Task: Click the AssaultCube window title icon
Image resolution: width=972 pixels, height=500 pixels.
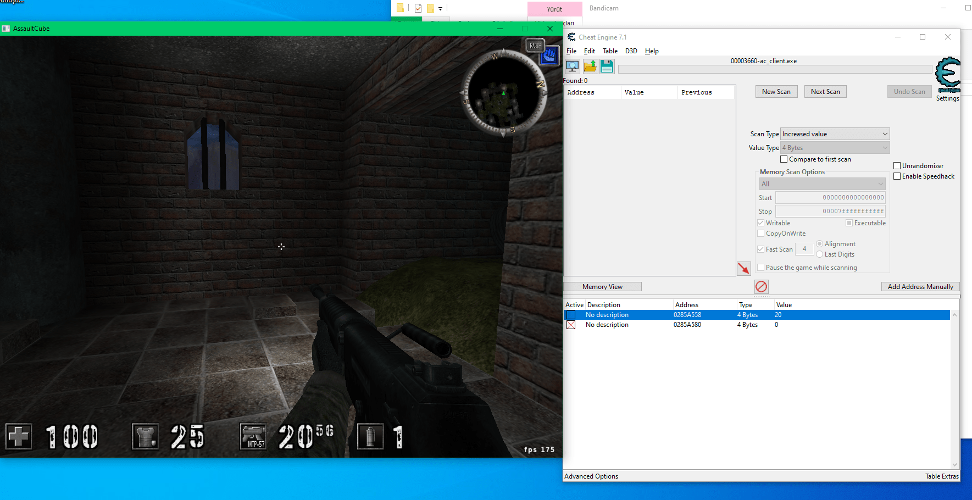Action: [x=6, y=29]
